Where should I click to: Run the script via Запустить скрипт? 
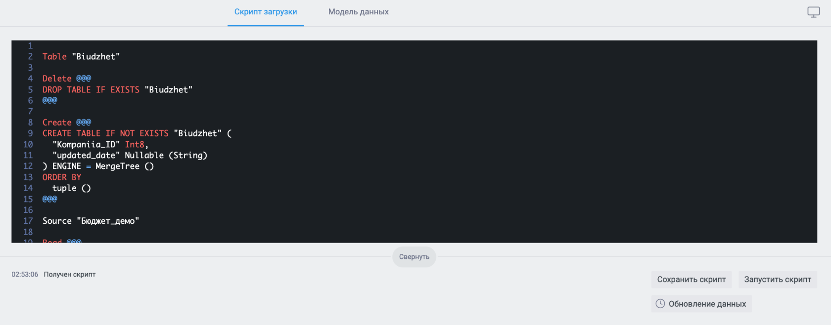point(778,280)
